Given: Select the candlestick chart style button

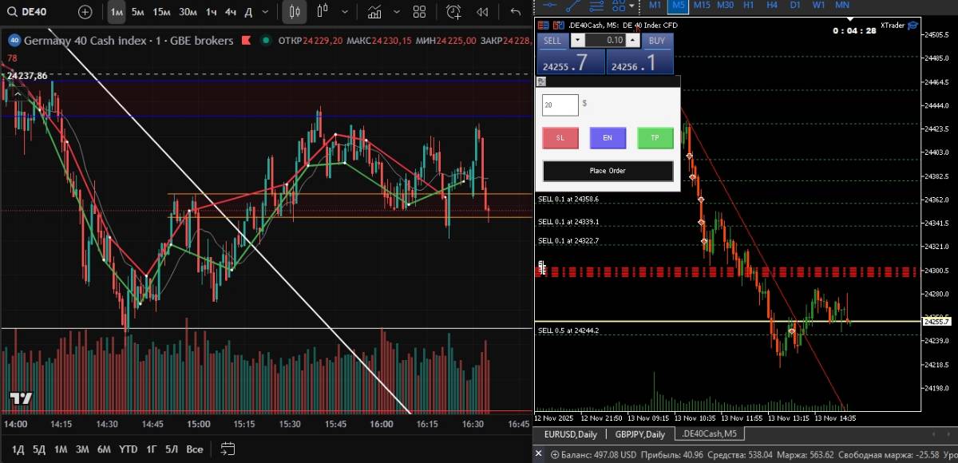Looking at the screenshot, I should 295,12.
